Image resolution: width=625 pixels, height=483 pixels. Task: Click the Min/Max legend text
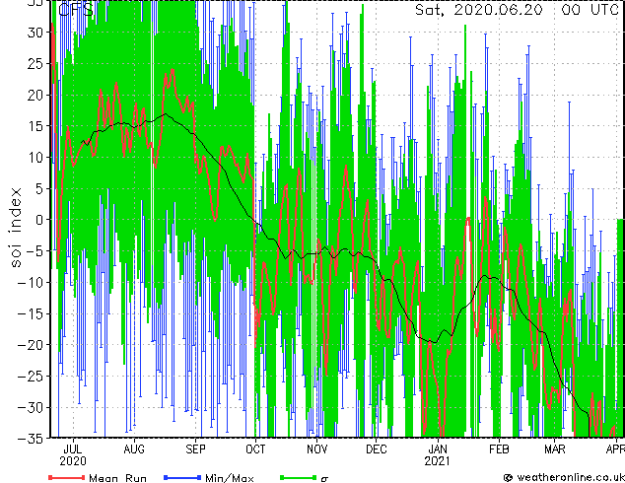point(229,478)
